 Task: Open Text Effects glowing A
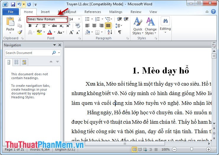[x=30, y=32]
